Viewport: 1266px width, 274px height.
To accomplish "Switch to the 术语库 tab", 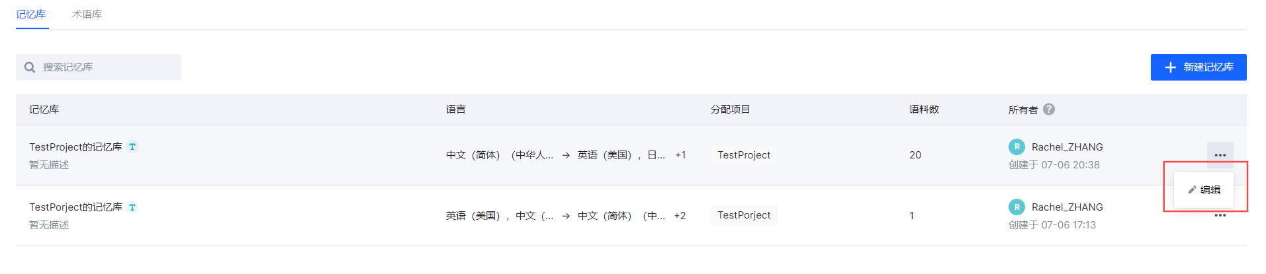I will pos(87,14).
